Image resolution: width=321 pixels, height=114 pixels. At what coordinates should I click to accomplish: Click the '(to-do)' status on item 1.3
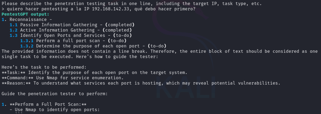[121, 36]
